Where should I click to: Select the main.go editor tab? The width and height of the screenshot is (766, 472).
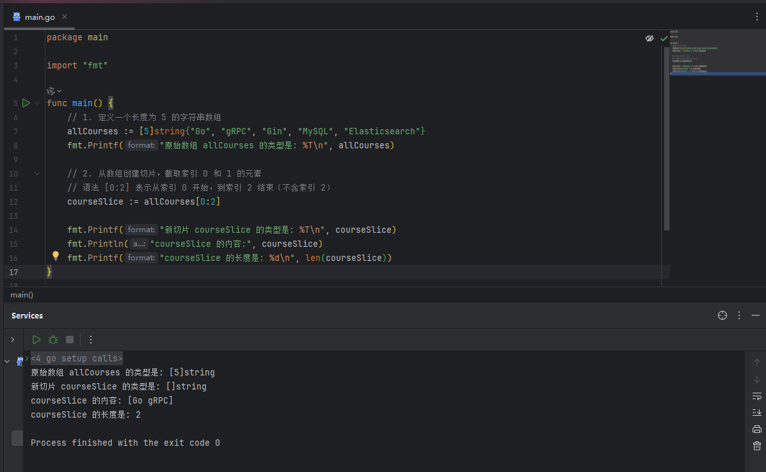point(39,17)
